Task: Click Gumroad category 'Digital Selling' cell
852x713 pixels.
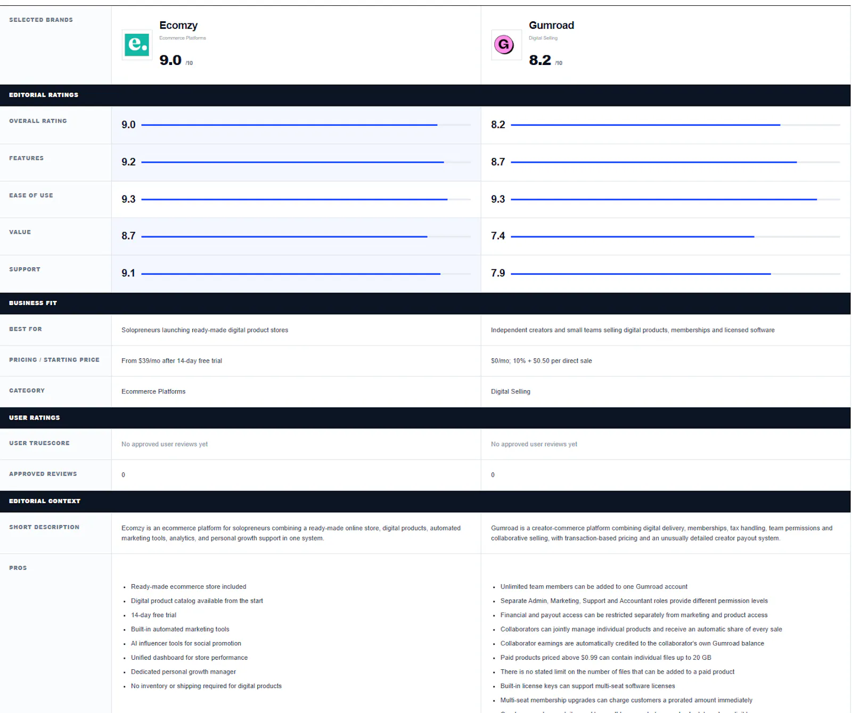Action: [x=510, y=391]
